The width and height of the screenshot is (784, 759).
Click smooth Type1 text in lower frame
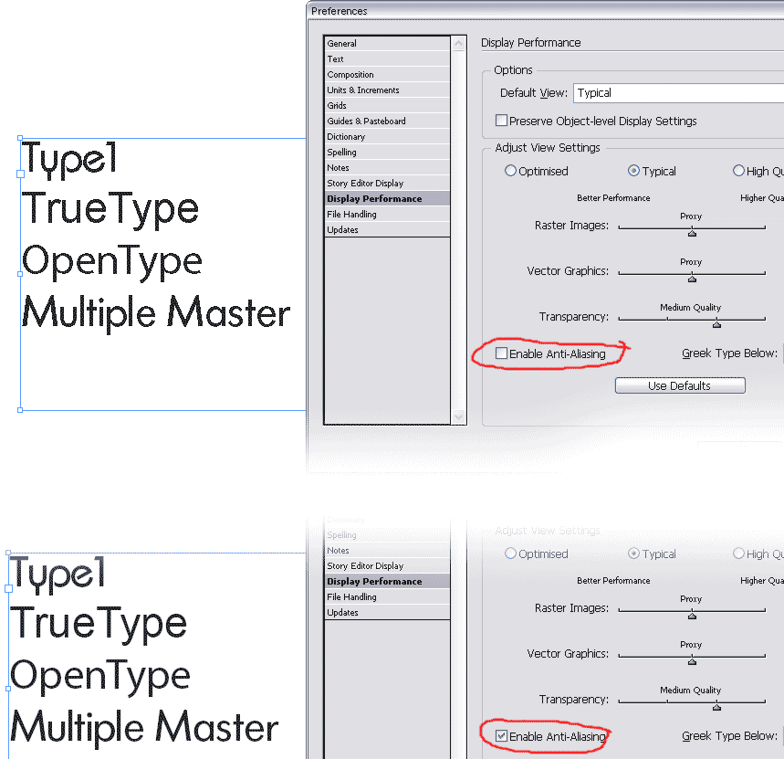tap(58, 574)
